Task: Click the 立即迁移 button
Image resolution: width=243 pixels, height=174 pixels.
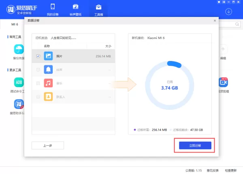Action: pos(195,145)
